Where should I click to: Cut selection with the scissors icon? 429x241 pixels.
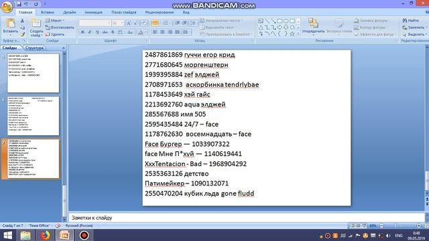point(22,21)
